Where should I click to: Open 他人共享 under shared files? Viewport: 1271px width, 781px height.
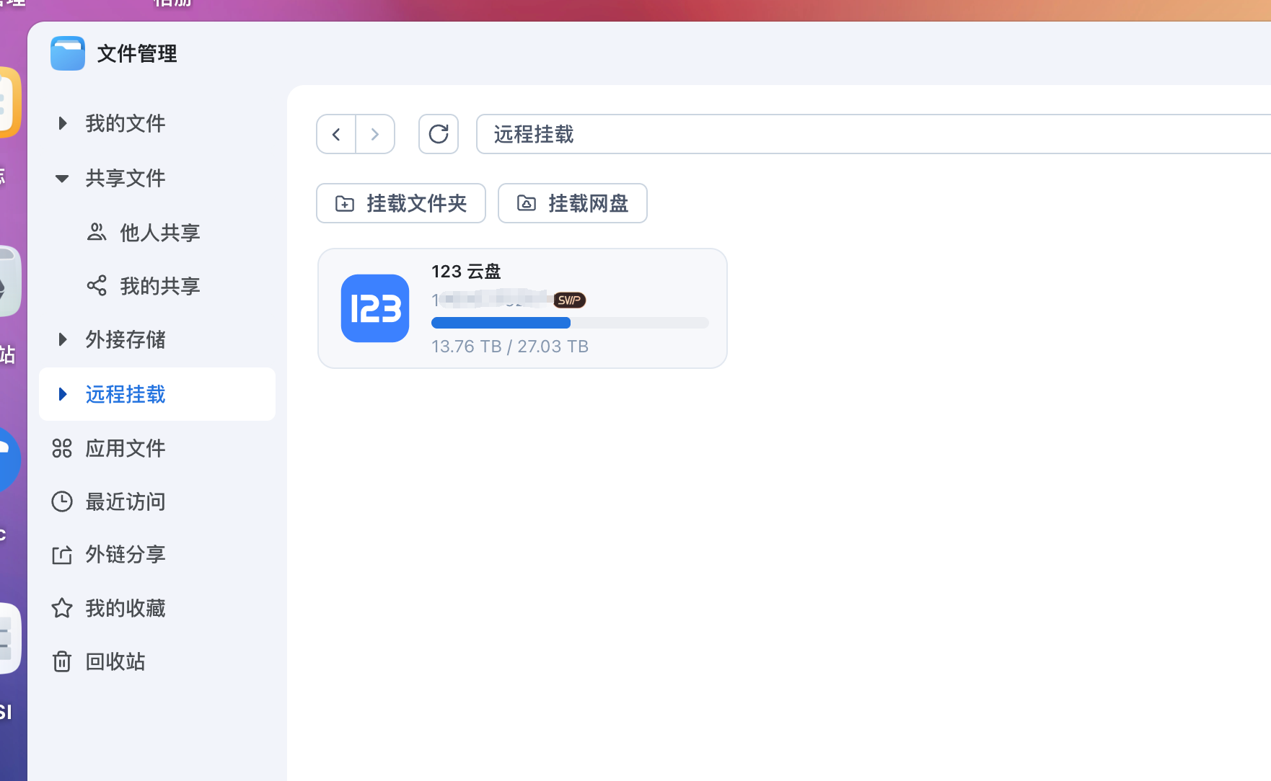[157, 232]
